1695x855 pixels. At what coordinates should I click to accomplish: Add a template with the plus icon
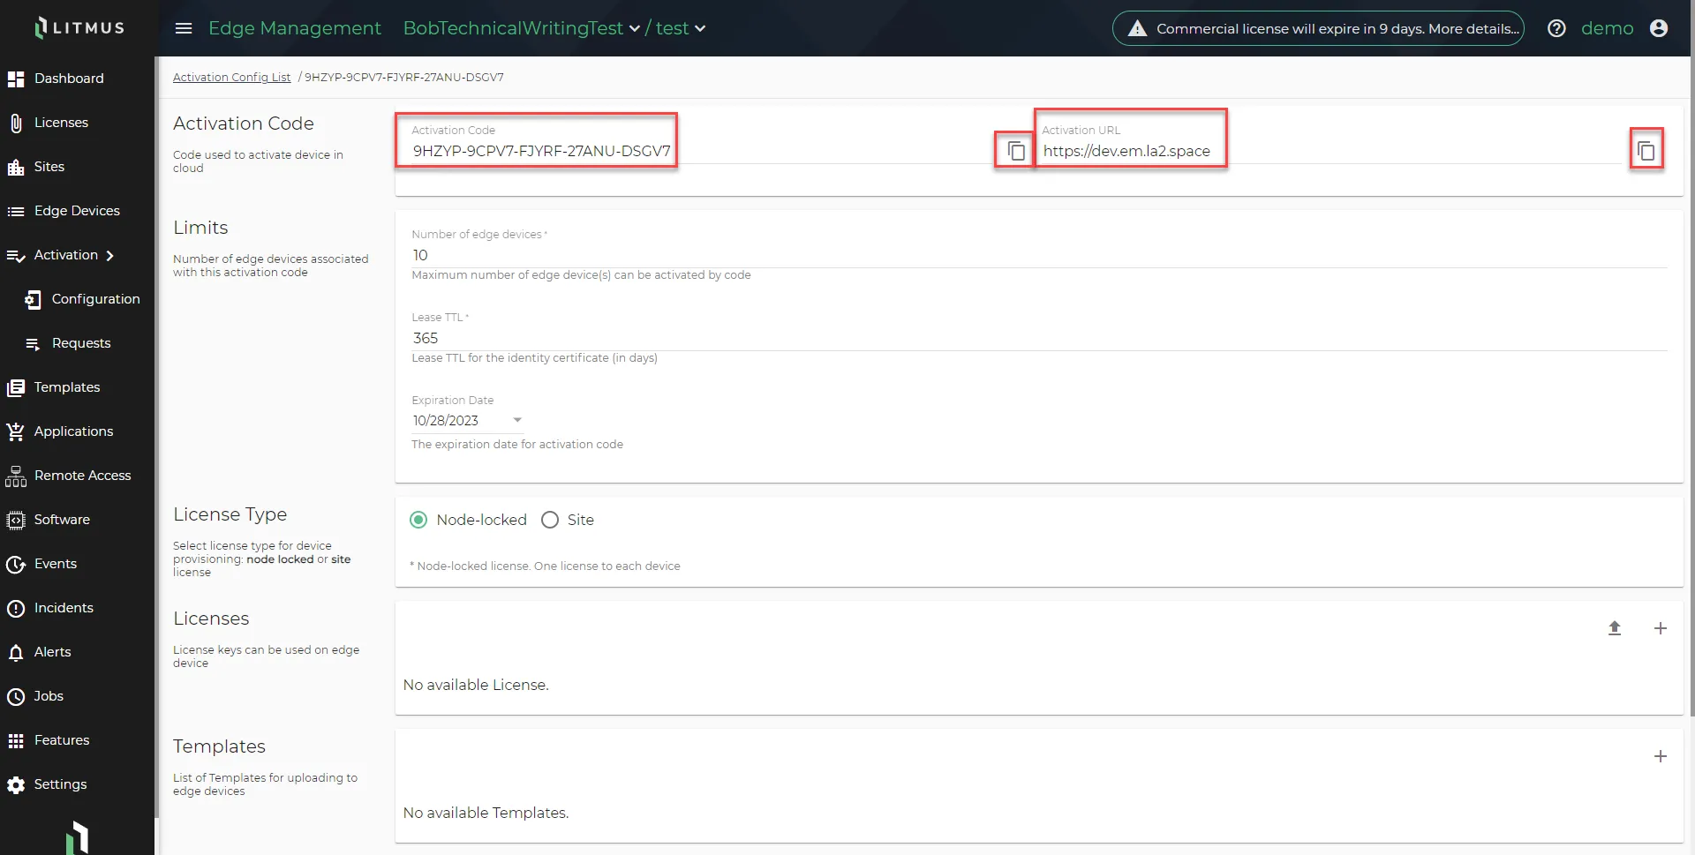(1661, 756)
